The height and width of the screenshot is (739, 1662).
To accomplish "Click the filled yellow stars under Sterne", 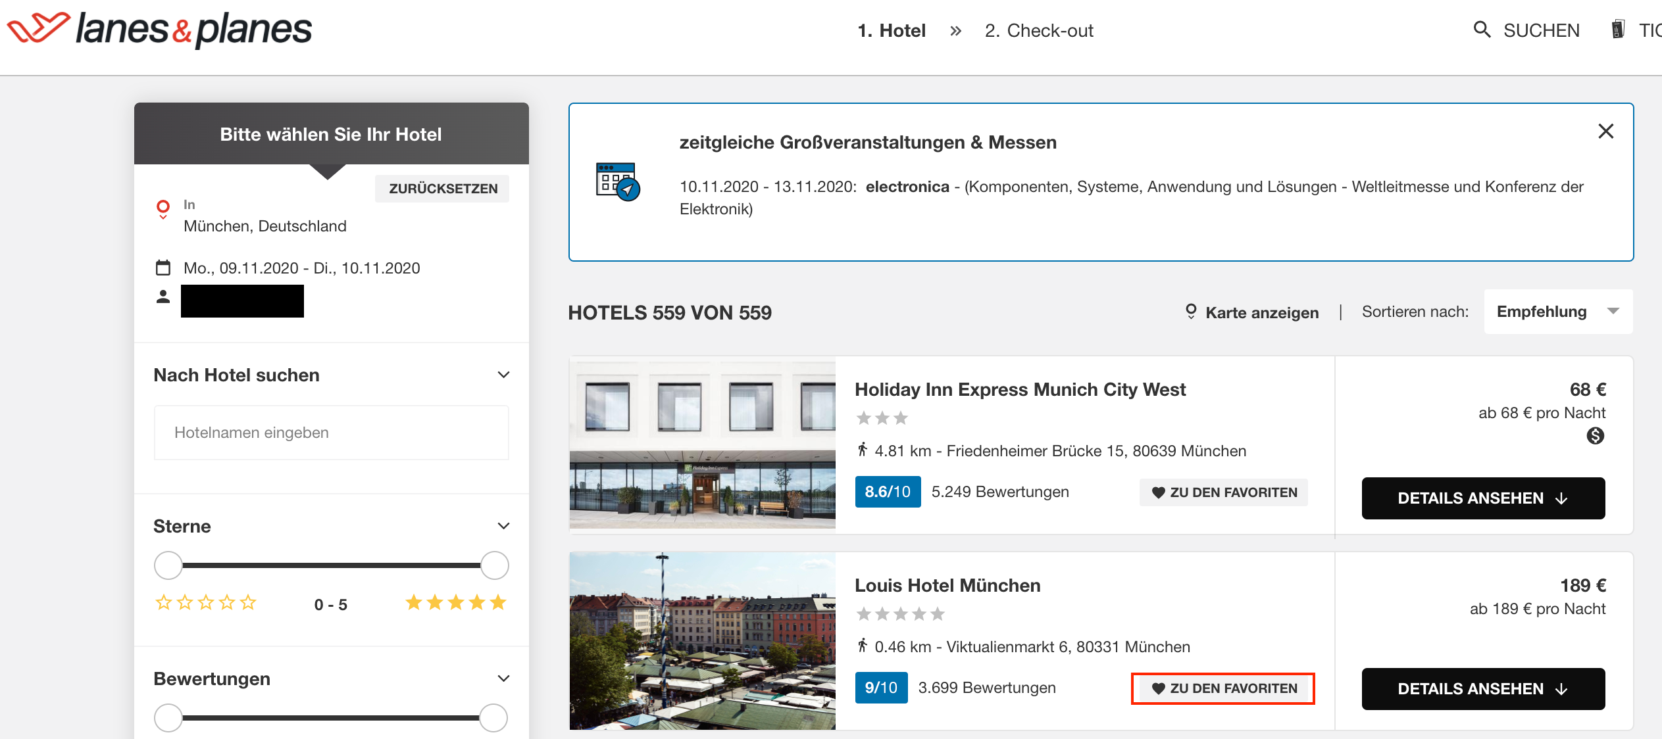I will coord(456,602).
